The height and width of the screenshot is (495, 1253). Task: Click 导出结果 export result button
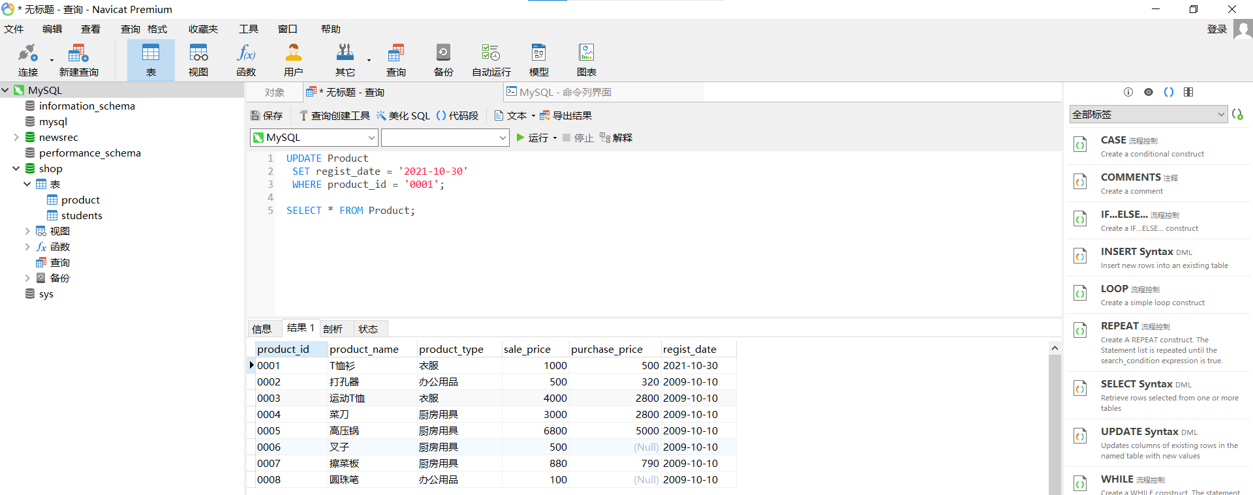click(x=566, y=115)
